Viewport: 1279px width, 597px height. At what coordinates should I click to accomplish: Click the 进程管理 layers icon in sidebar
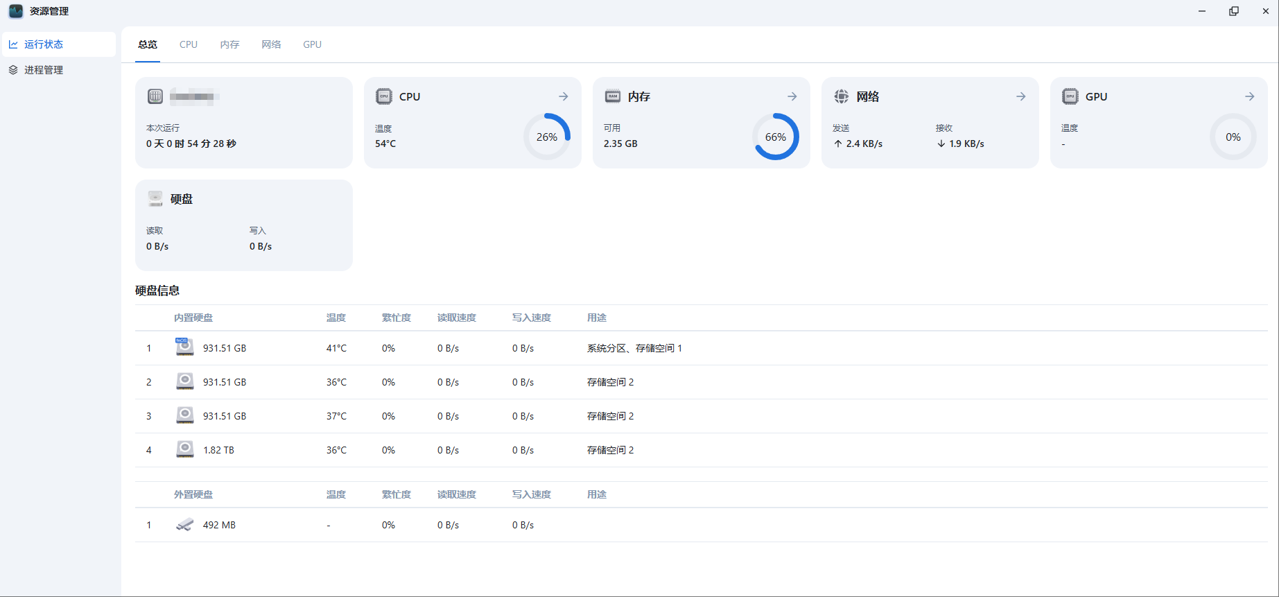coord(13,70)
